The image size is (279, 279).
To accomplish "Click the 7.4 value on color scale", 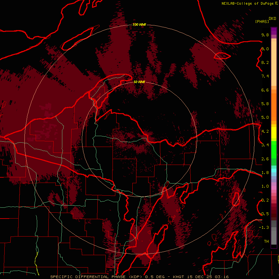I will 265,76.
